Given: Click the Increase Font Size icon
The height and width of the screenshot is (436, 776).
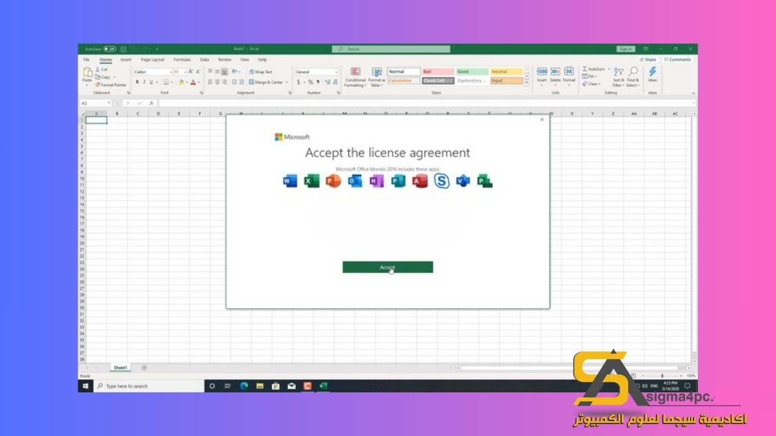Looking at the screenshot, I should 191,72.
